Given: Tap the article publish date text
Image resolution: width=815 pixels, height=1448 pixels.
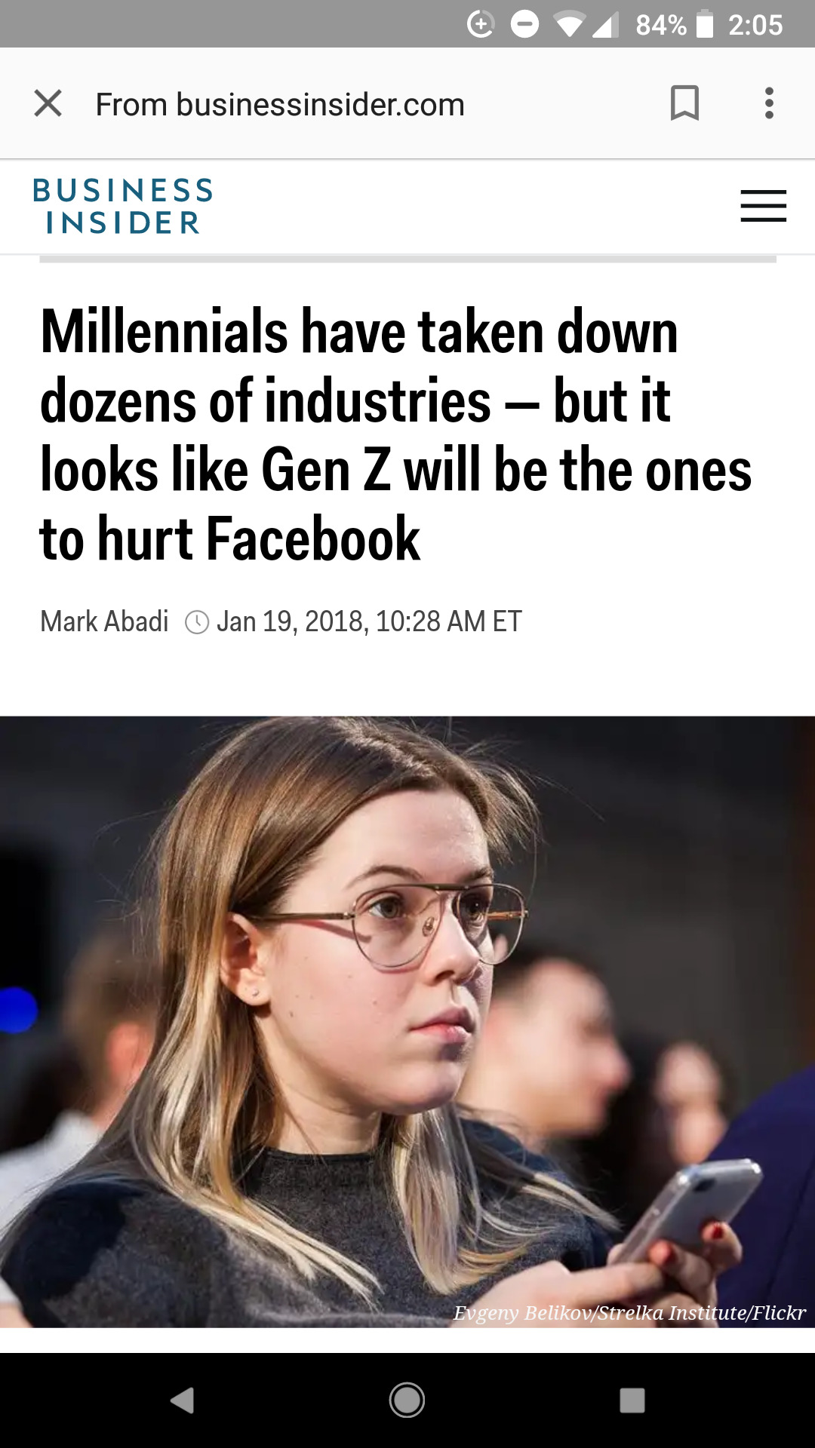Looking at the screenshot, I should 369,621.
